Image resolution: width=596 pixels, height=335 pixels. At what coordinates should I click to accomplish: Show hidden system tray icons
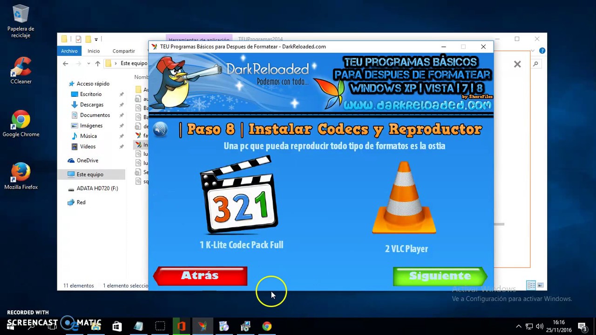[518, 326]
